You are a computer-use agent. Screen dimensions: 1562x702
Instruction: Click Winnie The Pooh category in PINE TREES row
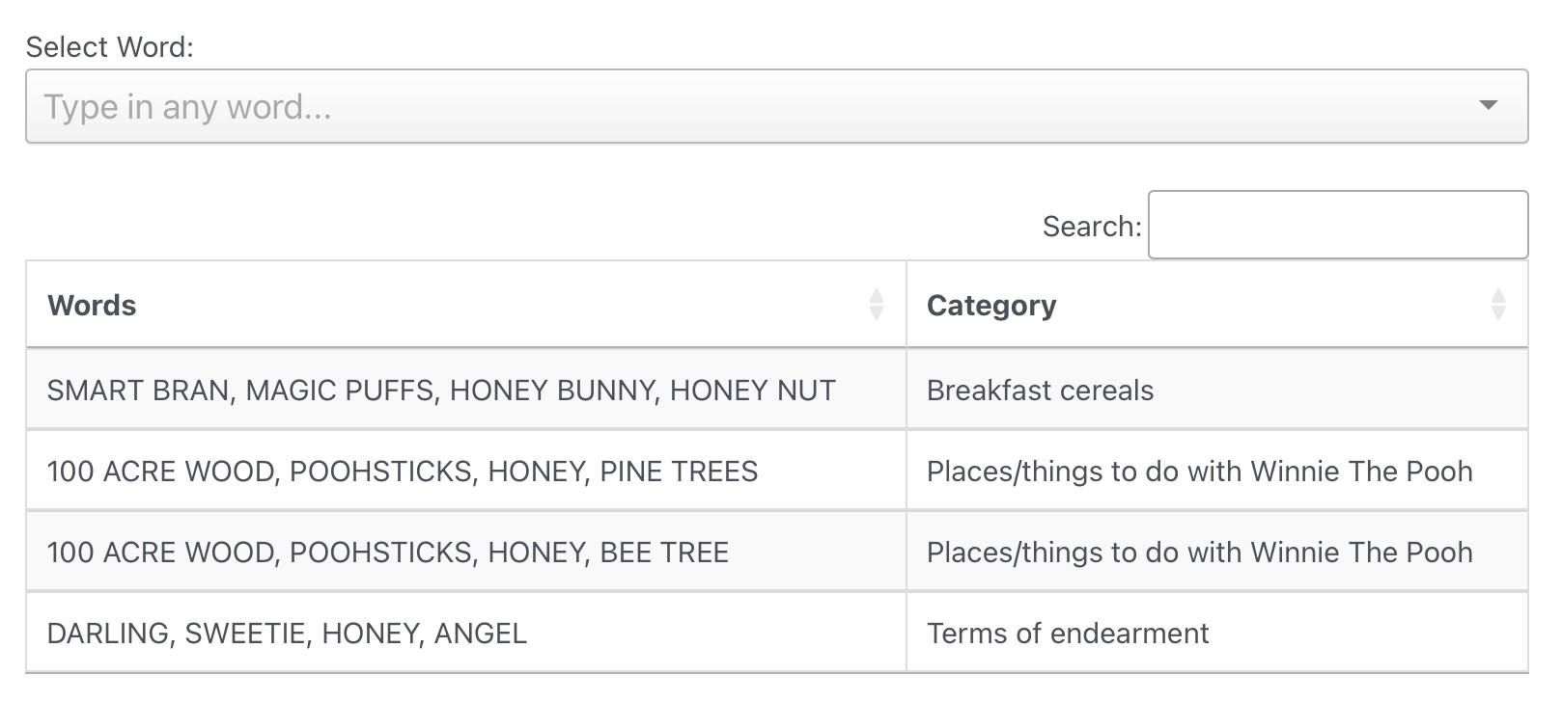[1199, 472]
